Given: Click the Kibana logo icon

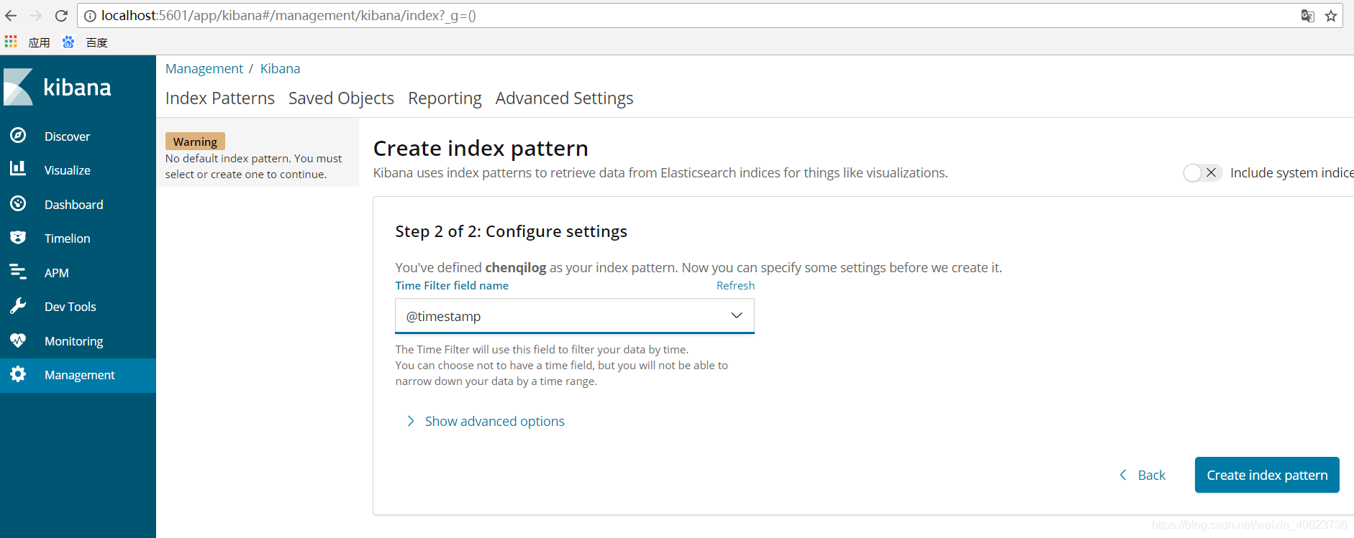Looking at the screenshot, I should point(18,87).
